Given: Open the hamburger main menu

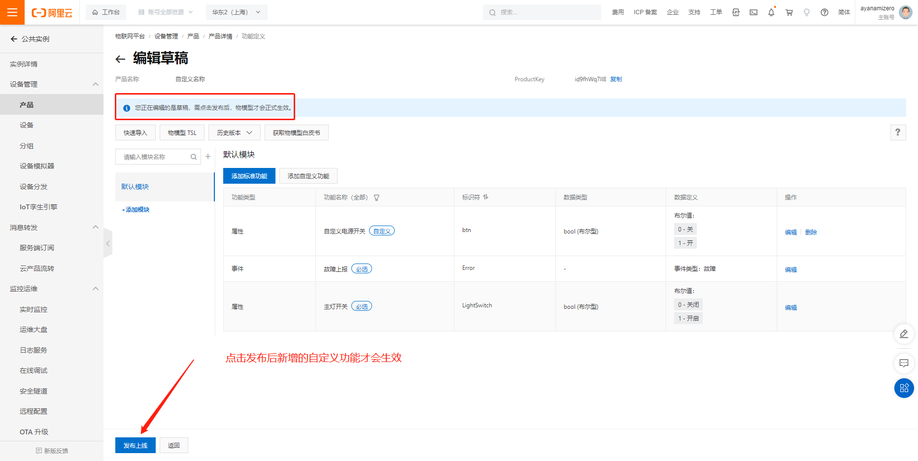Looking at the screenshot, I should click(12, 12).
